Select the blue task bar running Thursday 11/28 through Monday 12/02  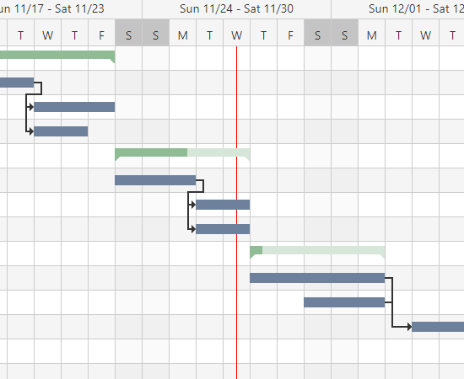click(317, 278)
